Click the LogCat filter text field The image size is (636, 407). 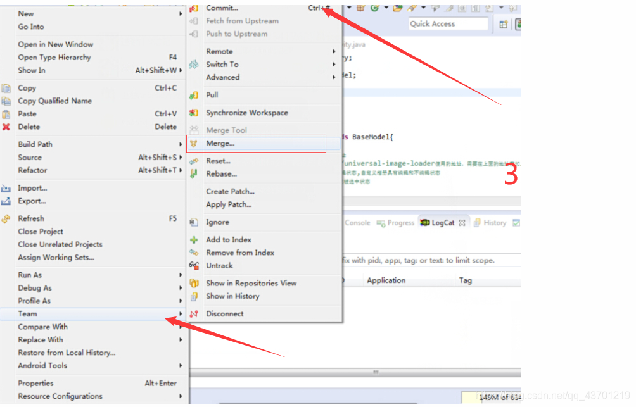tap(431, 261)
